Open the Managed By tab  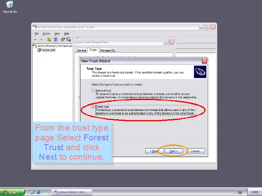108,50
